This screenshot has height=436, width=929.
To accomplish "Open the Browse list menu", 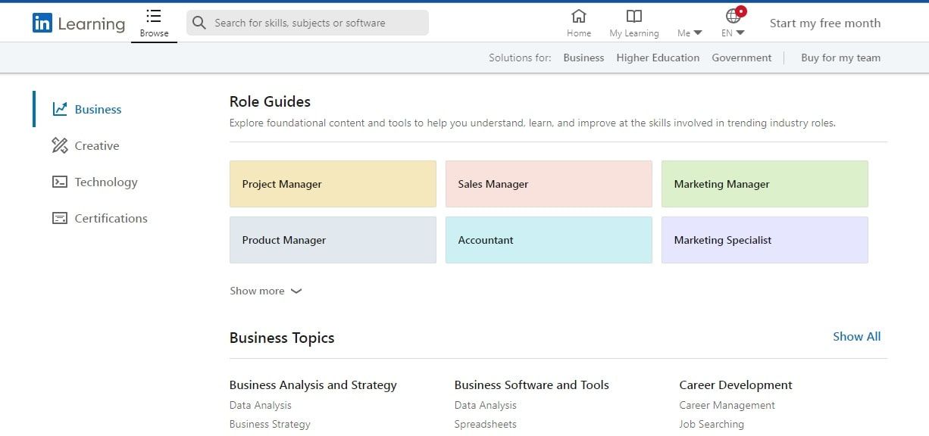I will [154, 23].
